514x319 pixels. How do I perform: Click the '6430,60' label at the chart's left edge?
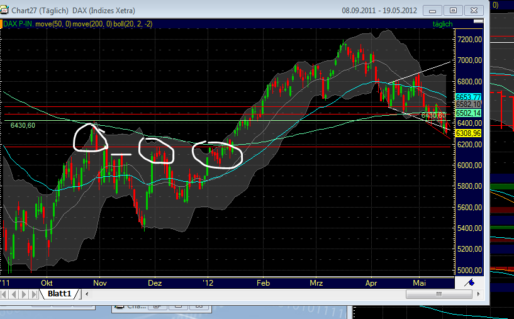23,125
